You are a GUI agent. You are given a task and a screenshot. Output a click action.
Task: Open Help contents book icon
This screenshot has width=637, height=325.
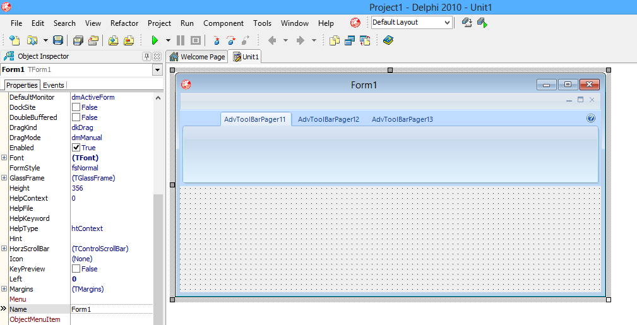coord(388,40)
